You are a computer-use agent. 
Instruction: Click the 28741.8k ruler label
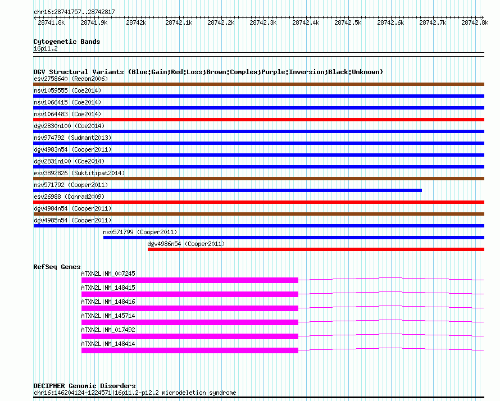click(51, 22)
